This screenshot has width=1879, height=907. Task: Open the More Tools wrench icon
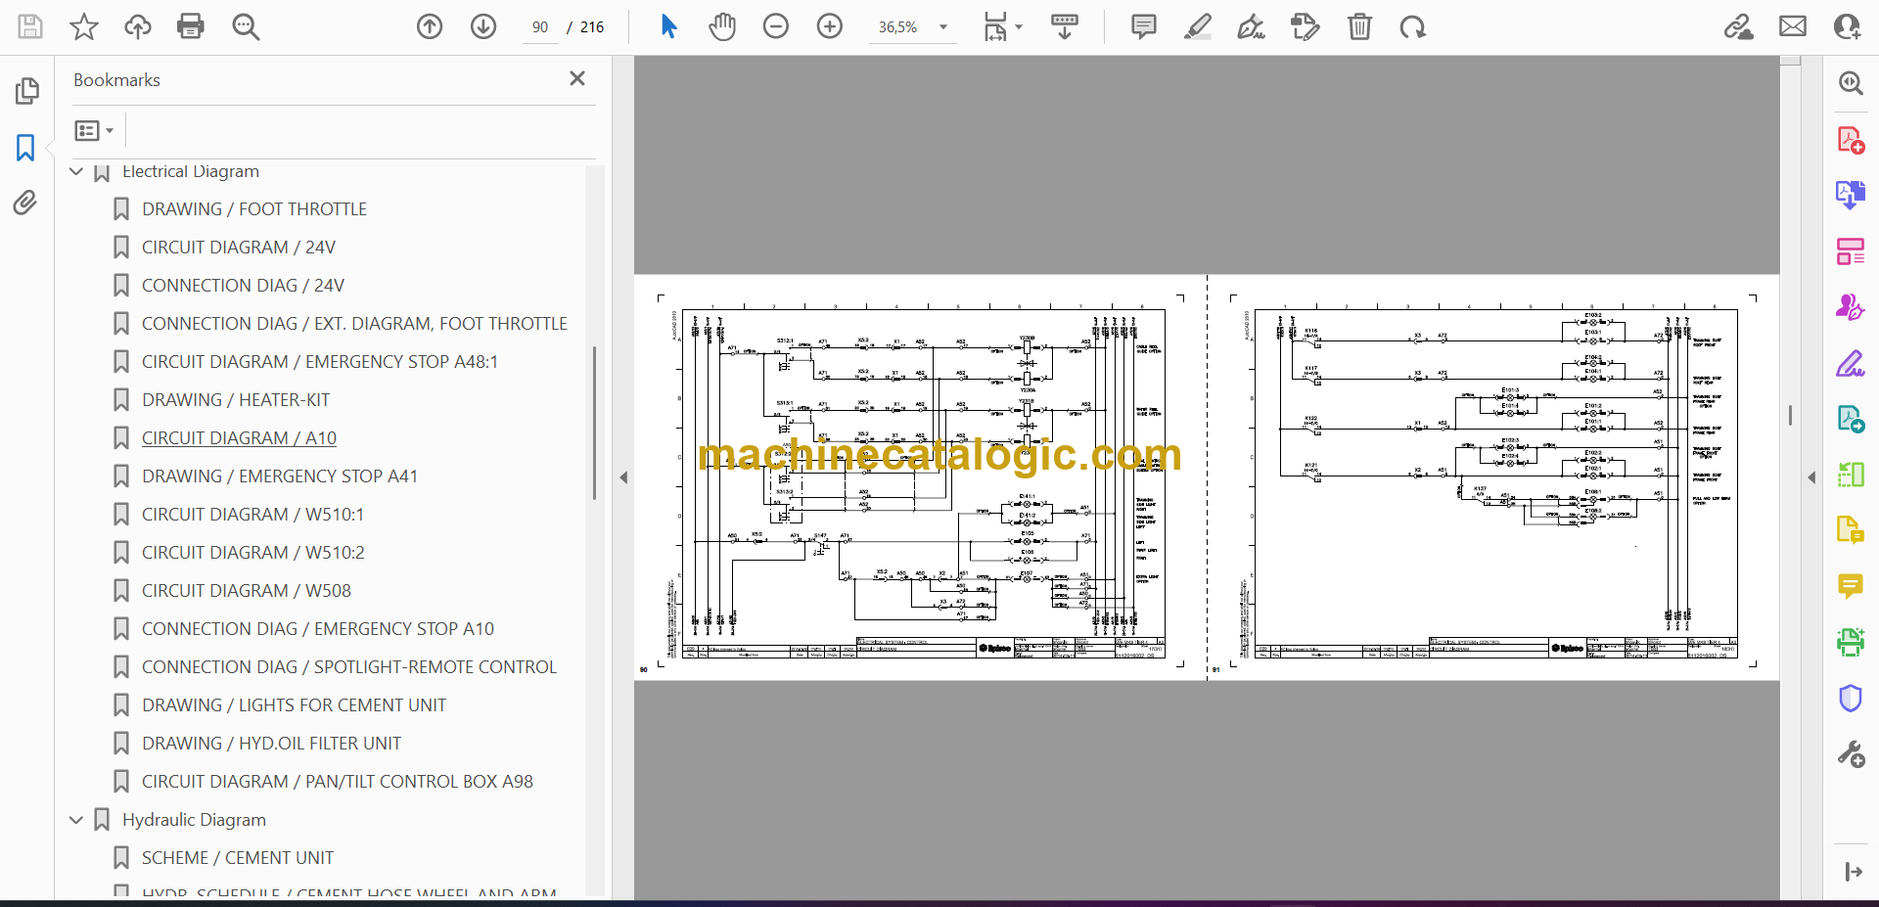pos(1850,754)
